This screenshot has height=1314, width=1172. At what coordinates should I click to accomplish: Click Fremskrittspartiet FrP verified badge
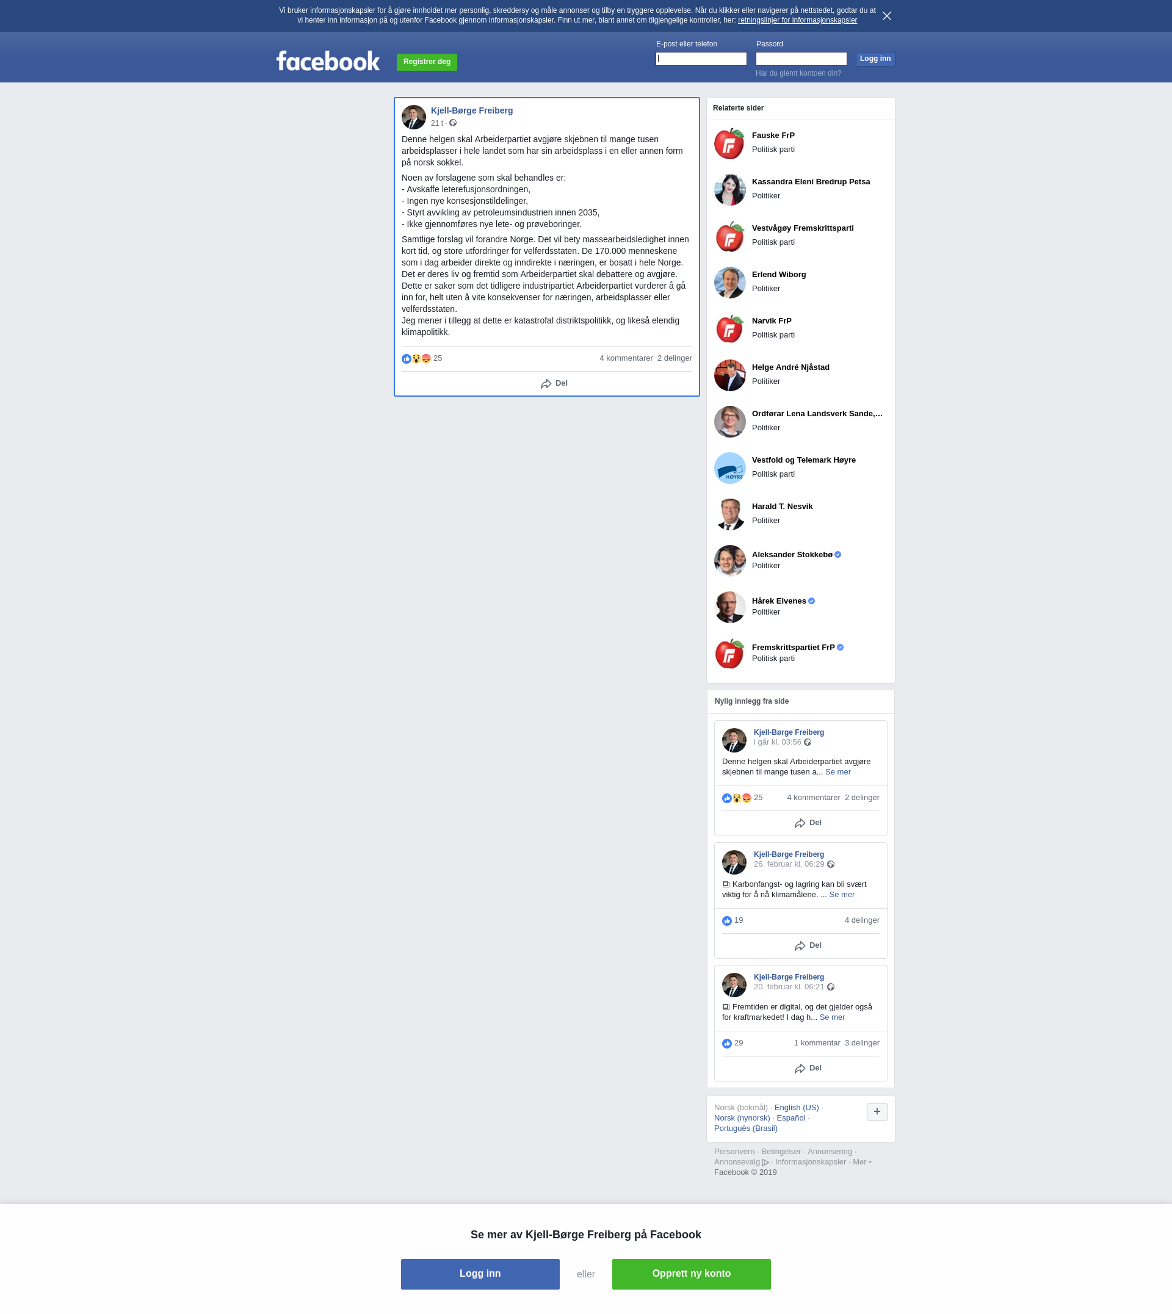[840, 647]
